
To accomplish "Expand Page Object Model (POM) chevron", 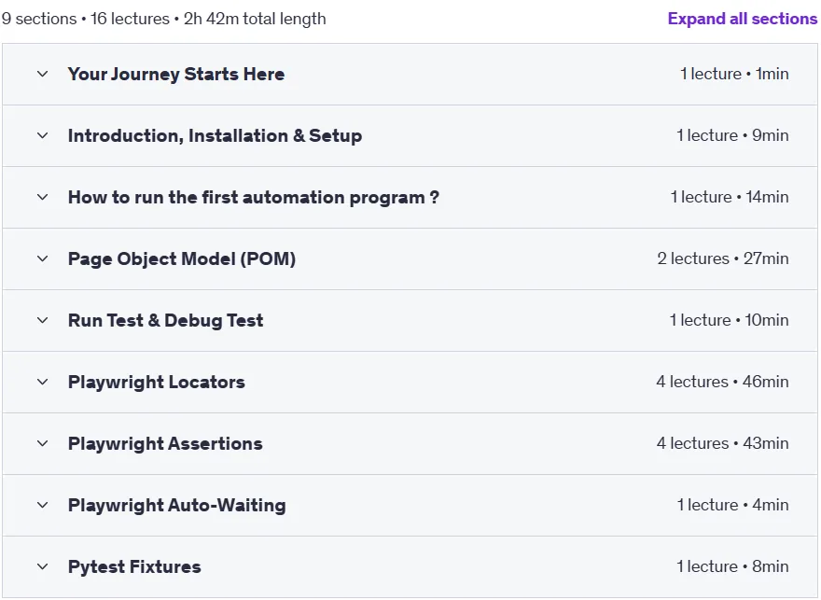I will pyautogui.click(x=42, y=258).
